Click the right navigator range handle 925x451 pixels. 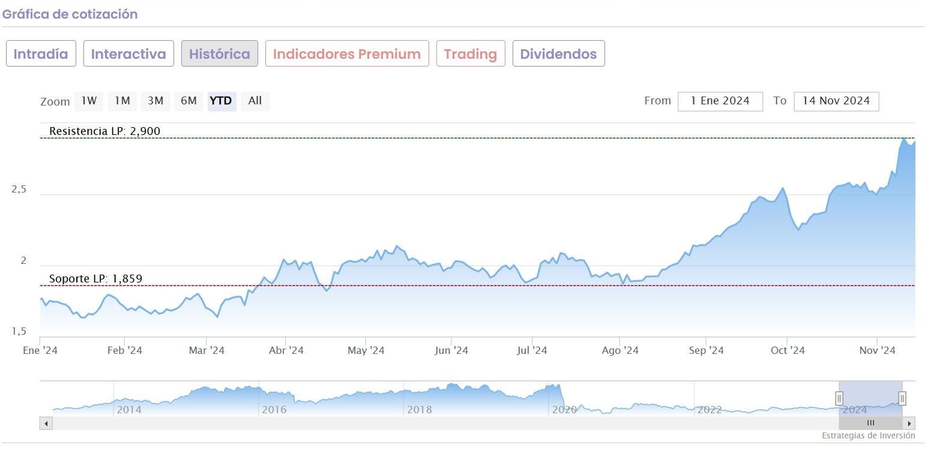point(902,398)
